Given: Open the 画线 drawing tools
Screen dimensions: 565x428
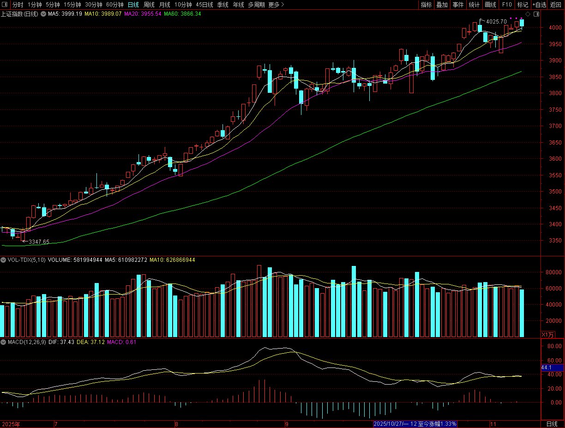Looking at the screenshot, I should (x=490, y=5).
